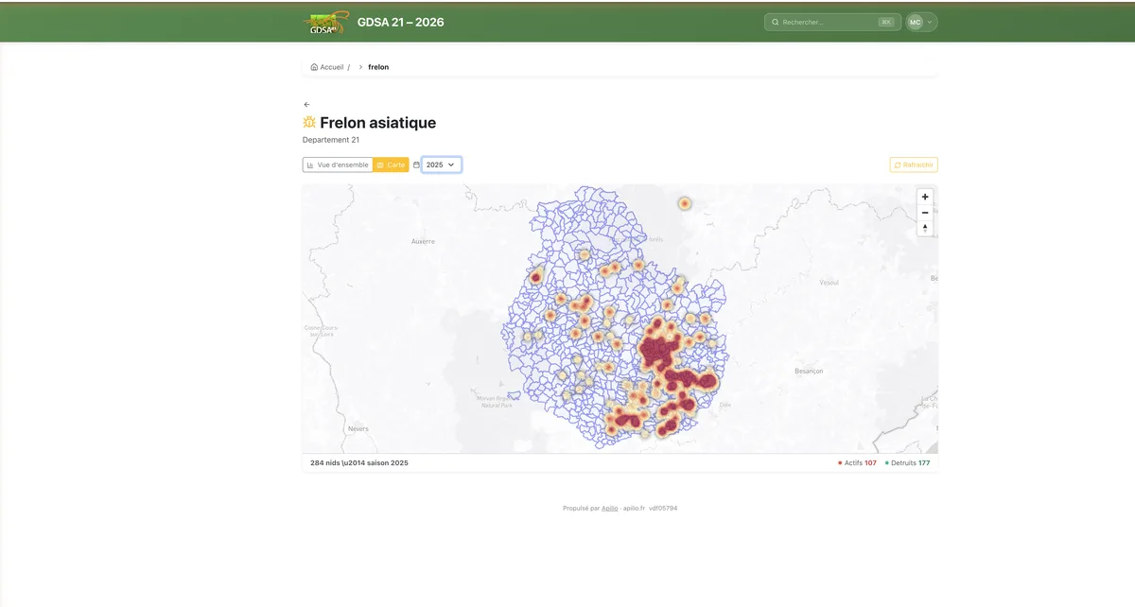The image size is (1135, 607).
Task: Click the calendar icon next to the year selector
Action: click(x=416, y=164)
